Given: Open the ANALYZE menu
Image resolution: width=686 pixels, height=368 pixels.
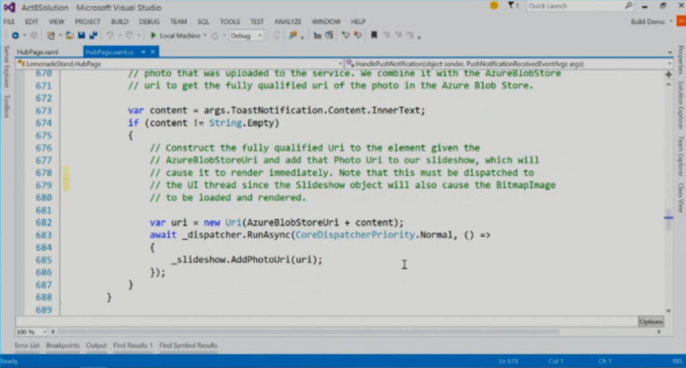Looking at the screenshot, I should [x=288, y=21].
